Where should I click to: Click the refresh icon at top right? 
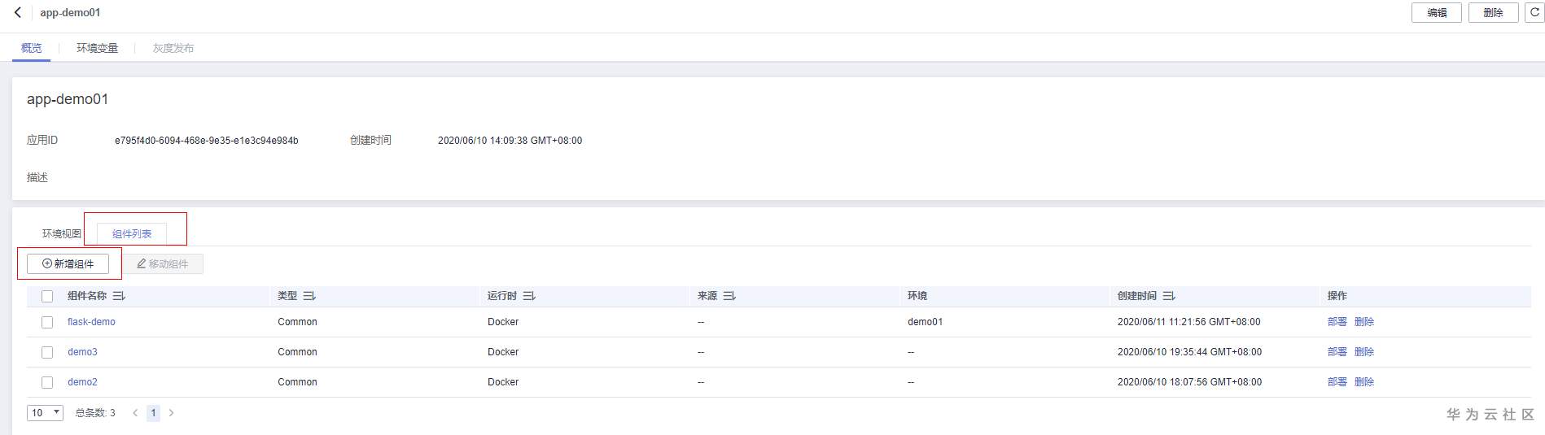[1534, 13]
